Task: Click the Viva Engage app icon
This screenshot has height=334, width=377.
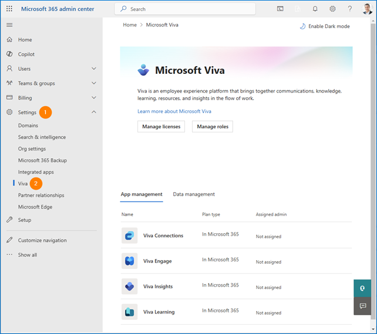Action: point(129,261)
